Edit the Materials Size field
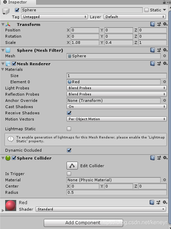 tap(117, 76)
